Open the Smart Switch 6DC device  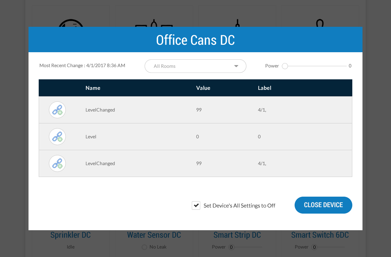pos(320,235)
